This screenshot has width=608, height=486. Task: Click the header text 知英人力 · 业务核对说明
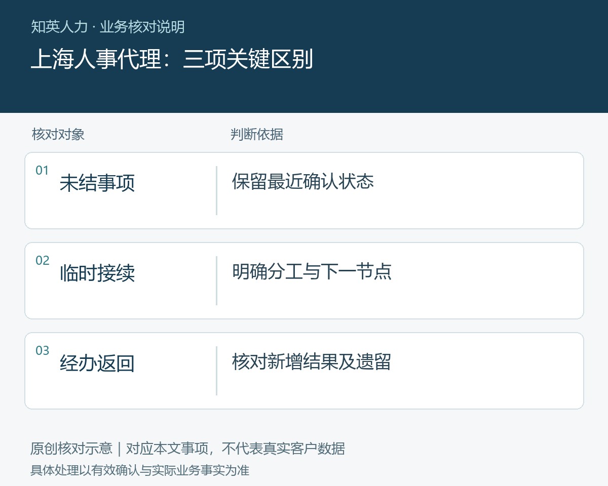point(108,27)
